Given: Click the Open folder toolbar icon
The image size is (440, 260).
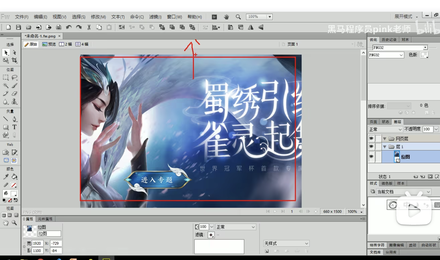Looking at the screenshot, I should pos(29,27).
